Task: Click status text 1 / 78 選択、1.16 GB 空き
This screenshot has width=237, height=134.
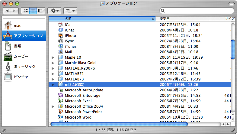Action: [x=116, y=130]
